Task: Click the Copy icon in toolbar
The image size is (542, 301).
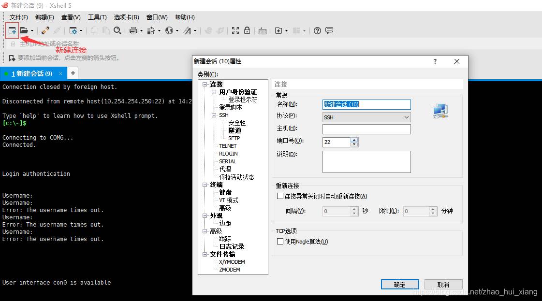Action: click(x=94, y=31)
